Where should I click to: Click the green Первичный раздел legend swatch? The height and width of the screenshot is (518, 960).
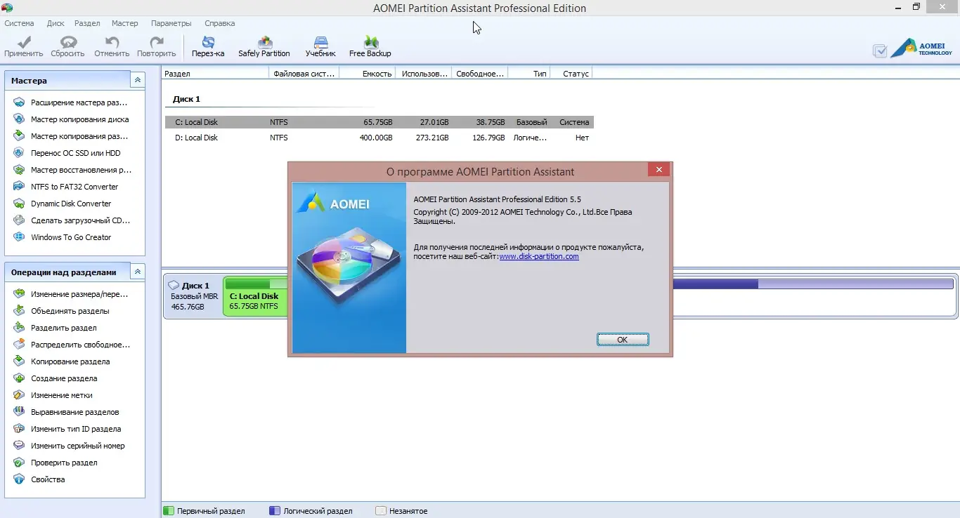coord(169,511)
